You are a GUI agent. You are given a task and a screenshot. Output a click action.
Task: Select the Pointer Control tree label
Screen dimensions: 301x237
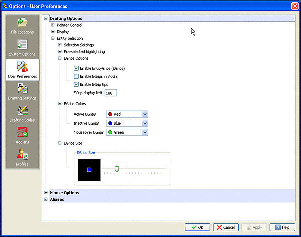coord(70,25)
